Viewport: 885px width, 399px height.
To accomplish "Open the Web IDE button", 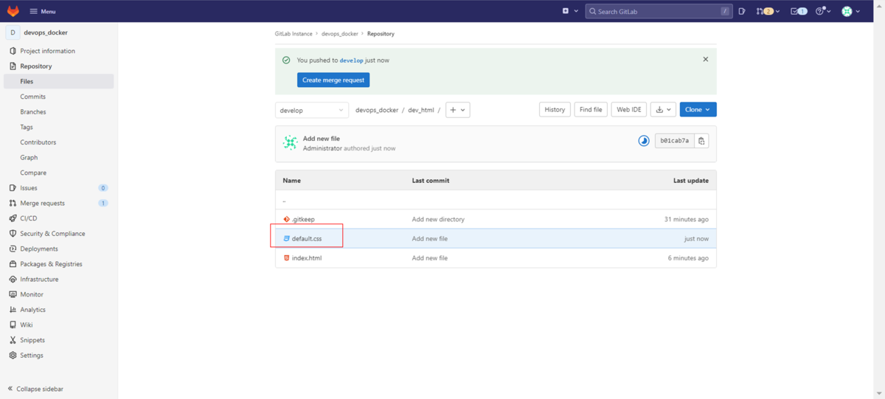I will click(x=628, y=110).
